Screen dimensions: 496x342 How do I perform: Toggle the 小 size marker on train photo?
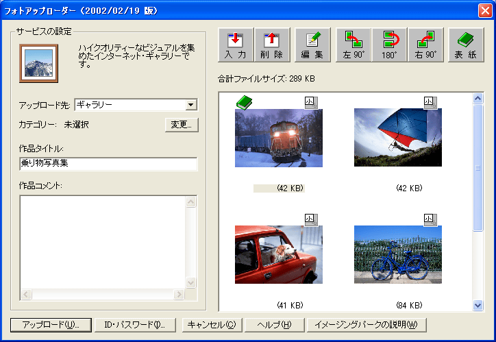tap(310, 102)
